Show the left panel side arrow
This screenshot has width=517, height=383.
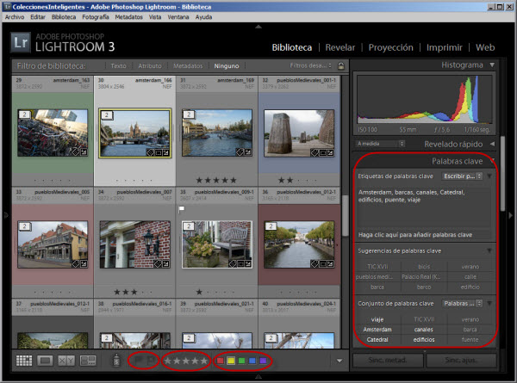click(x=6, y=215)
